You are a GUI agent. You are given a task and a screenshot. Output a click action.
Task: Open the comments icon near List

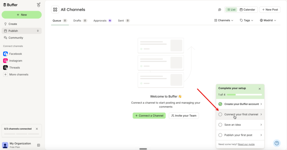[x=220, y=10]
